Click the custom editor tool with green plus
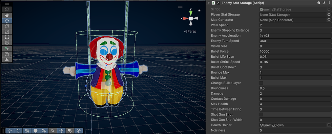 coord(7,49)
